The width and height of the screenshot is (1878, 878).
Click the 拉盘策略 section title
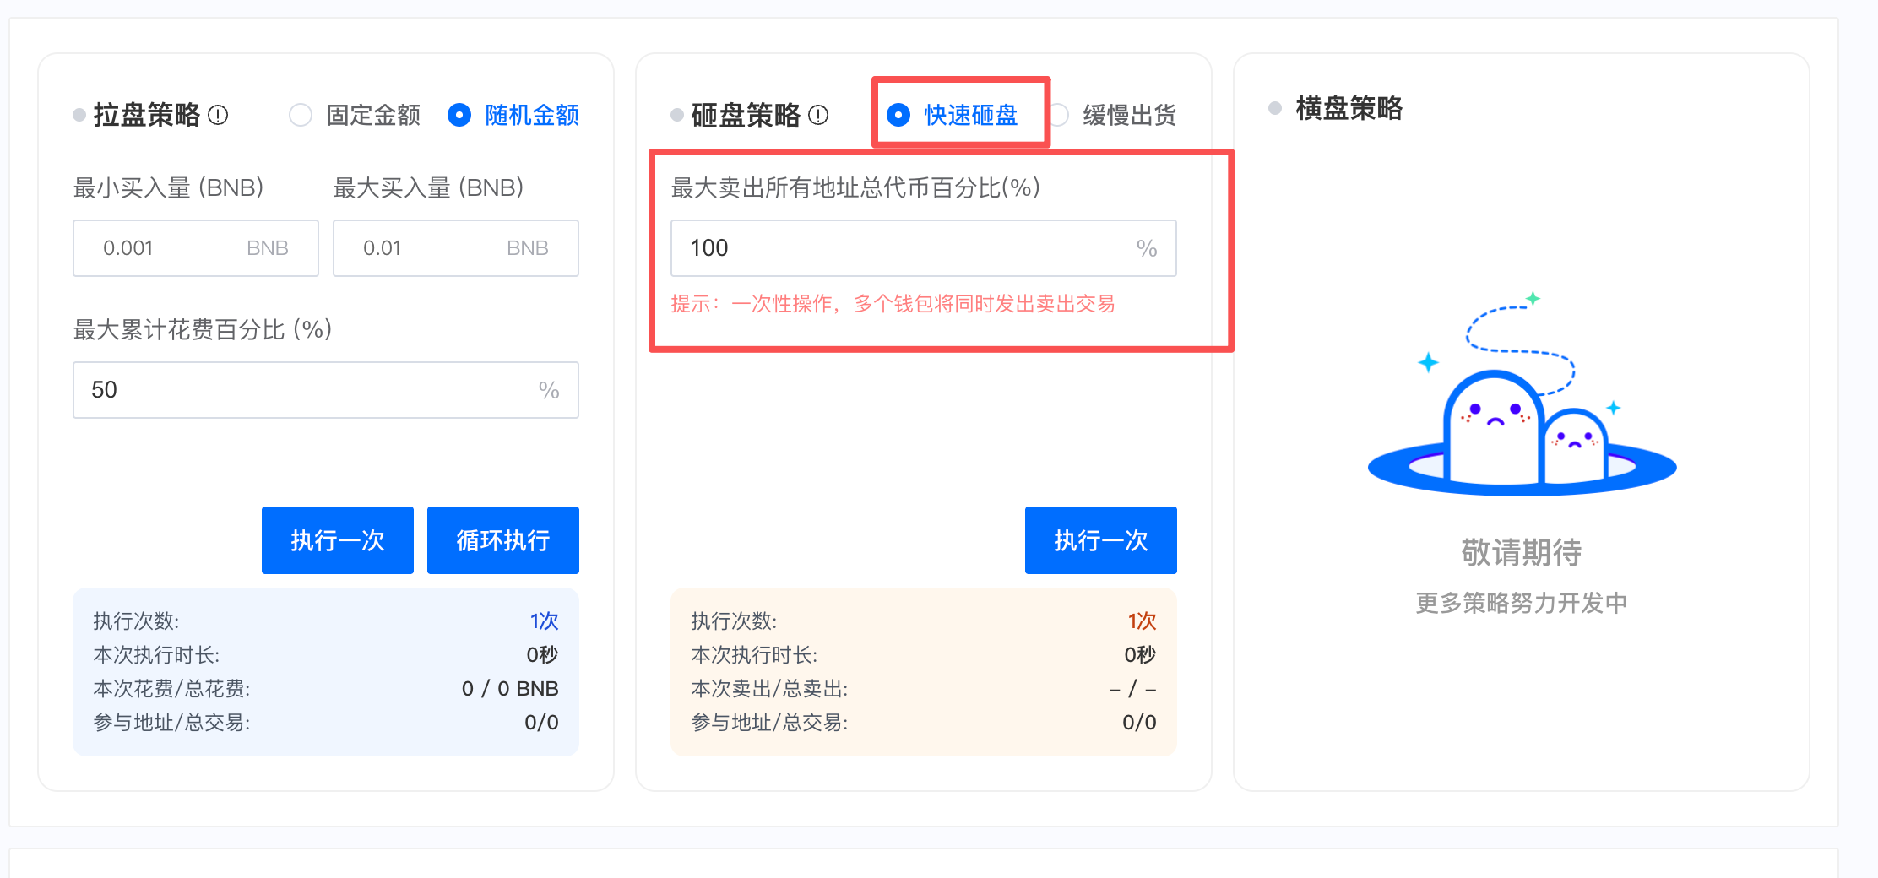point(147,115)
